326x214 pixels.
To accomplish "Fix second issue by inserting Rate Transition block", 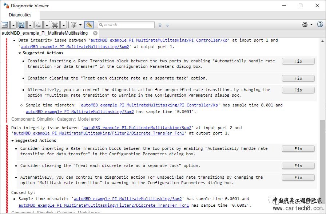I will pyautogui.click(x=298, y=149).
